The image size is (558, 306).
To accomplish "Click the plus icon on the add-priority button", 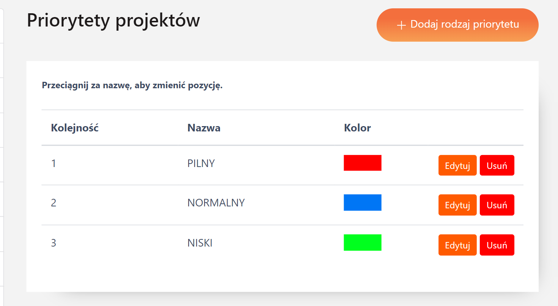I will [401, 25].
